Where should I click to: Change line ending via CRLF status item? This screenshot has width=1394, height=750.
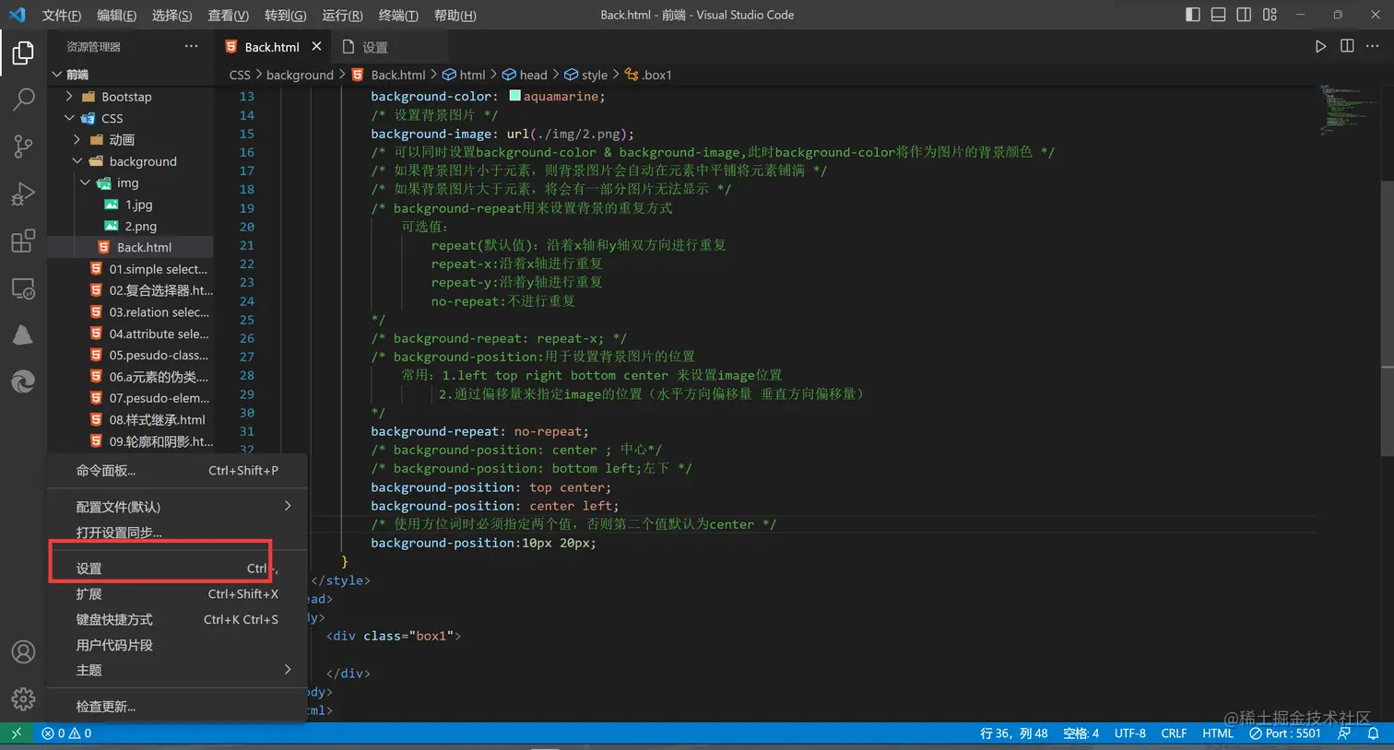pos(1174,733)
